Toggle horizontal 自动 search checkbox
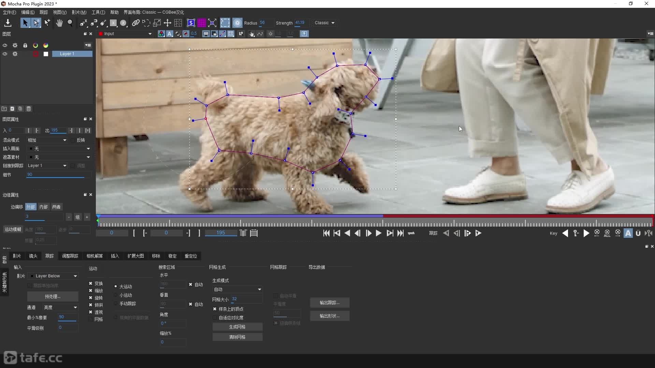655x368 pixels. click(x=190, y=285)
